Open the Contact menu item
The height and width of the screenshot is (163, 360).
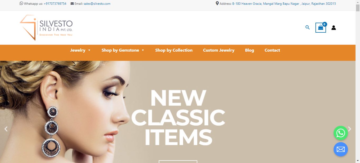tap(272, 50)
